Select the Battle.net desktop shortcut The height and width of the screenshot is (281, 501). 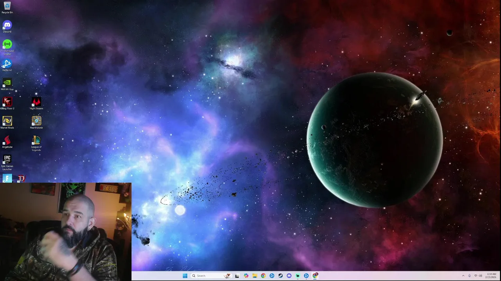point(7,65)
